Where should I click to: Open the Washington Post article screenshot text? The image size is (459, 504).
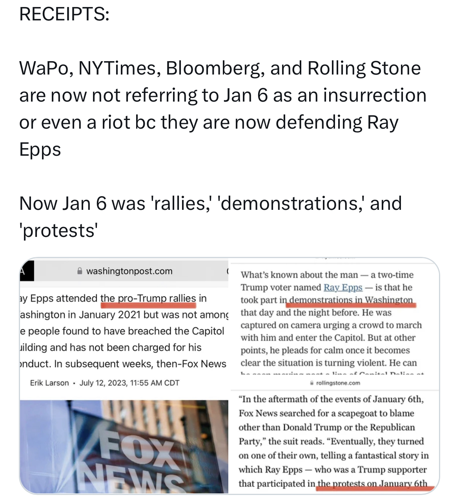[123, 331]
